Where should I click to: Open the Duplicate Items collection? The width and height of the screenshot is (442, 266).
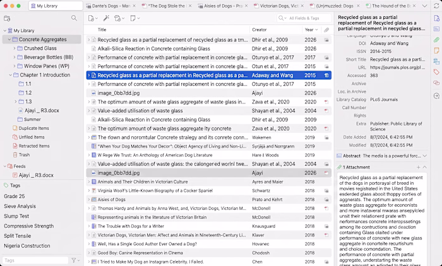(34, 128)
